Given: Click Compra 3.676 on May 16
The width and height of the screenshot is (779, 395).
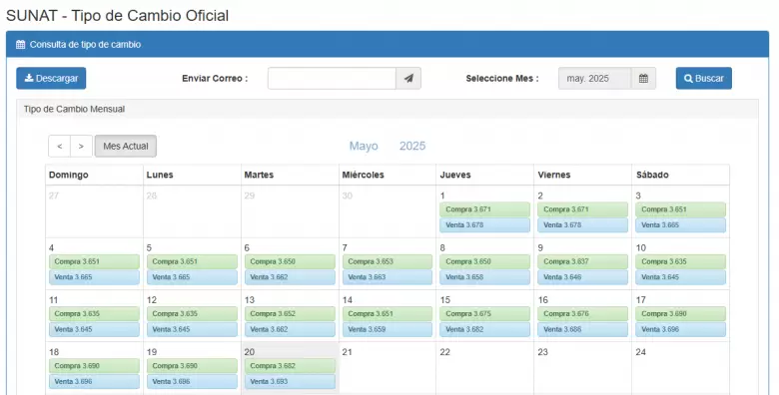Looking at the screenshot, I should [x=583, y=313].
